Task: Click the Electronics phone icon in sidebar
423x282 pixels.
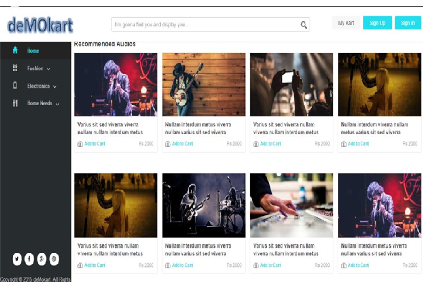Action: click(x=15, y=86)
